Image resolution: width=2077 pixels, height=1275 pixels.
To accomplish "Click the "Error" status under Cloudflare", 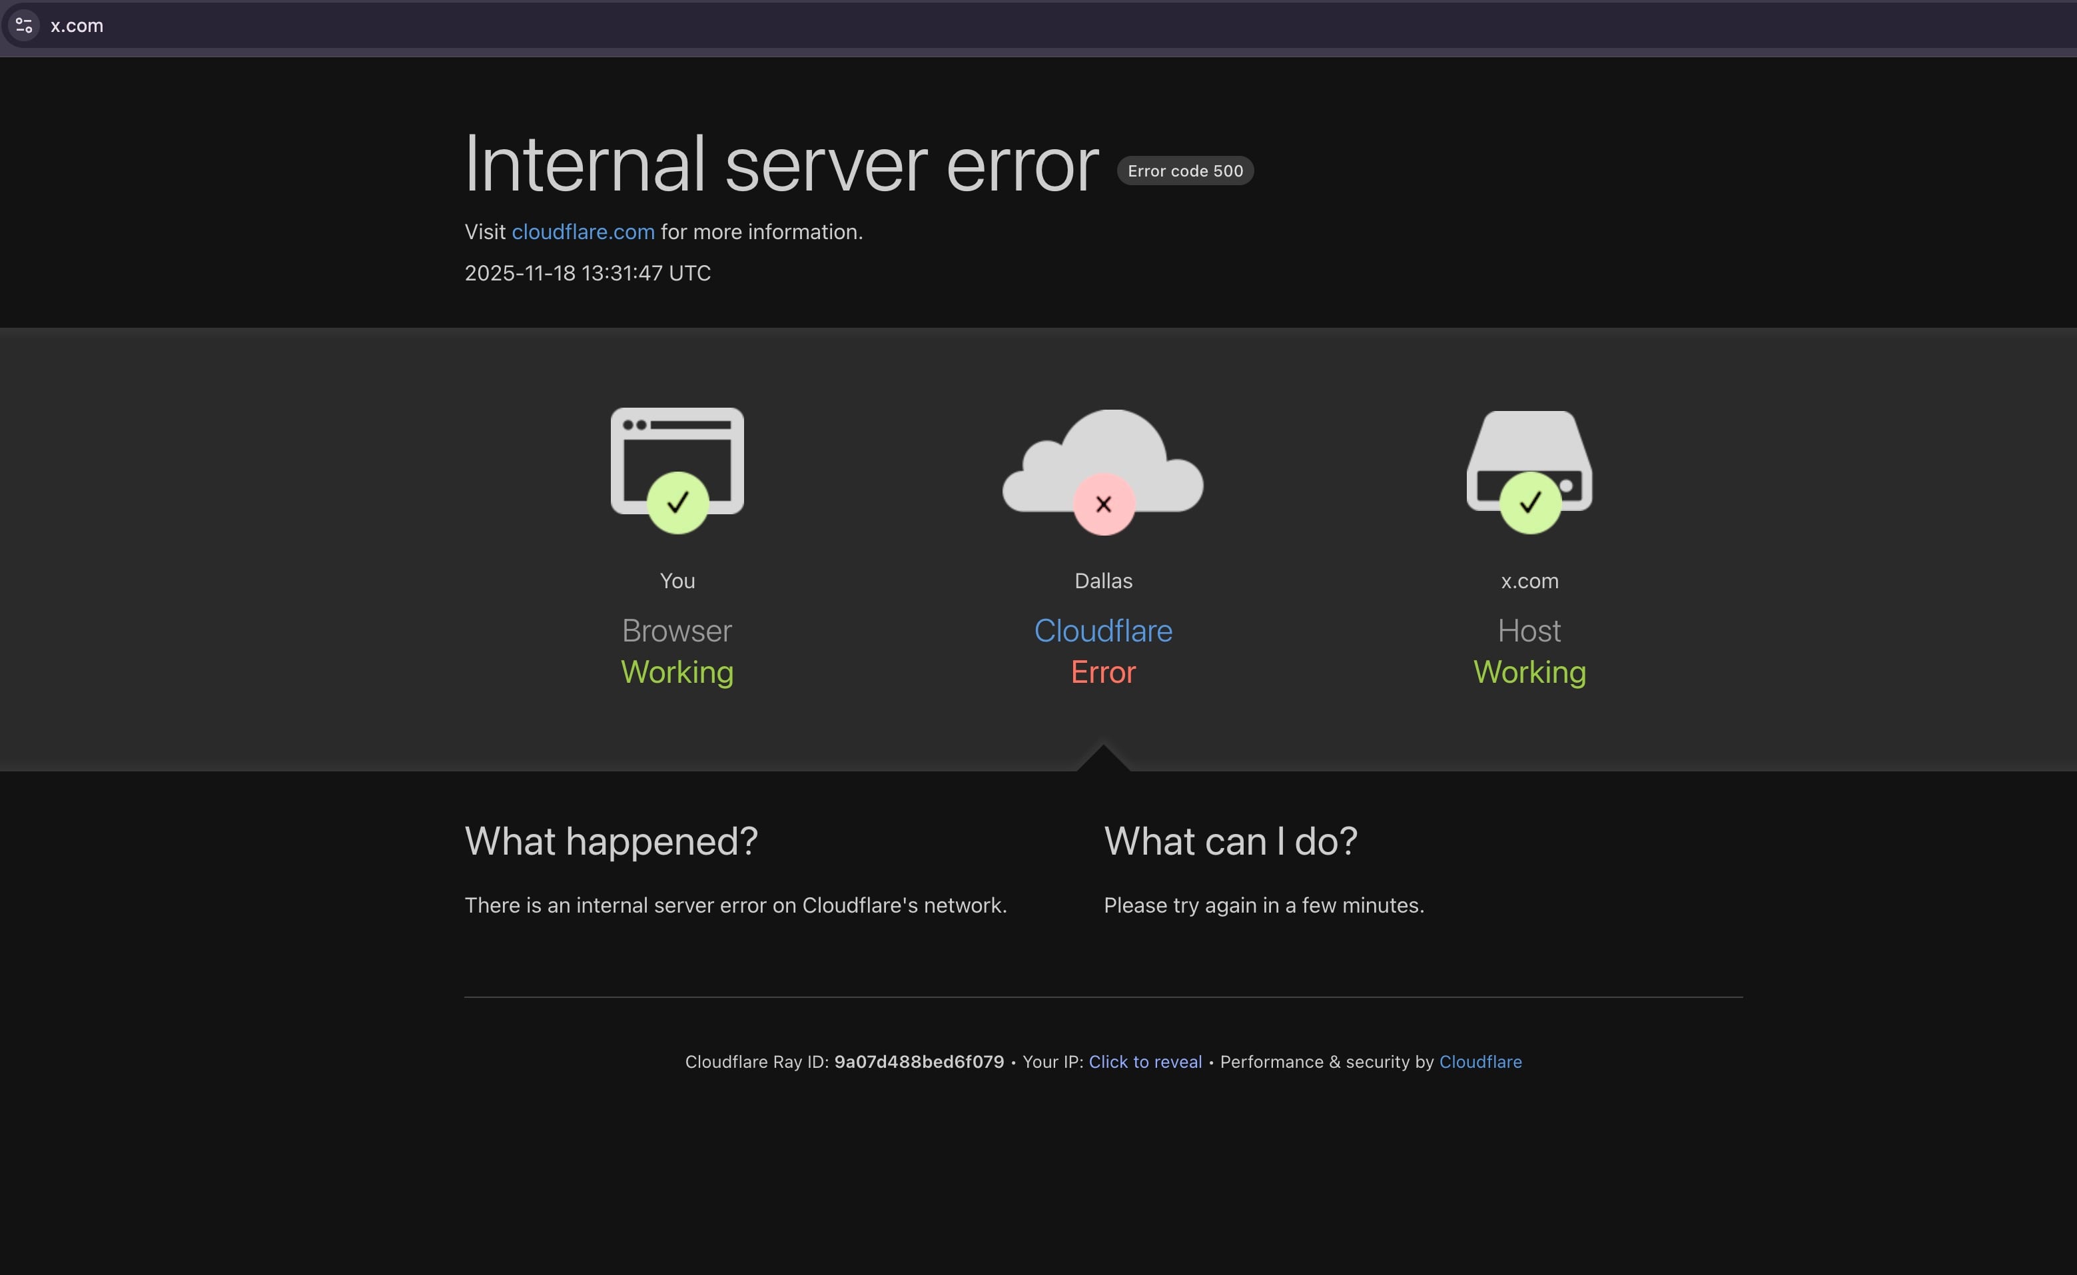I will click(1103, 672).
